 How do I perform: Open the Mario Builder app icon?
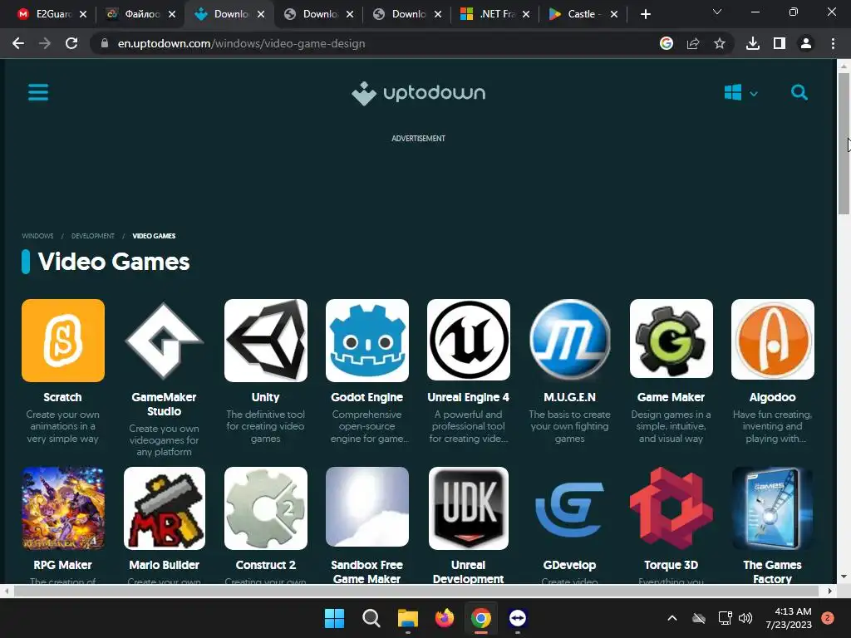coord(164,508)
